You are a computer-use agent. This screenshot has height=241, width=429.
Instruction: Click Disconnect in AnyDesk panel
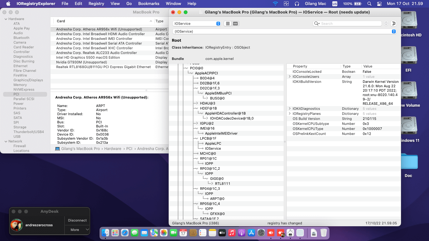[x=77, y=220]
